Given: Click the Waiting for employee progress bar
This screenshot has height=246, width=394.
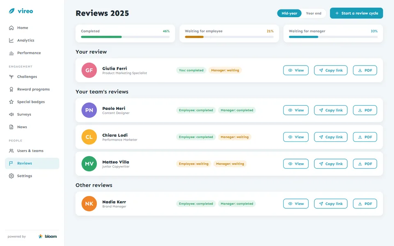Looking at the screenshot, I should (x=229, y=37).
